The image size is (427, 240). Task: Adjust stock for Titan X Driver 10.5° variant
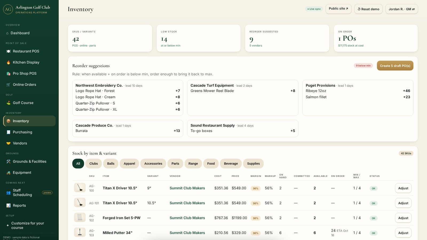(x=403, y=203)
